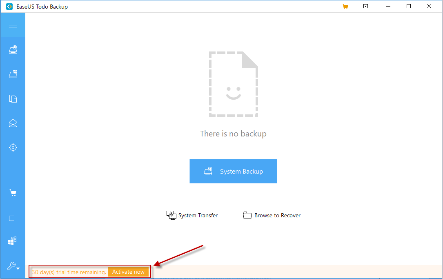Open Mail Backup envelope icon

pos(13,123)
